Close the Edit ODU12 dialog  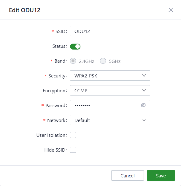point(171,10)
